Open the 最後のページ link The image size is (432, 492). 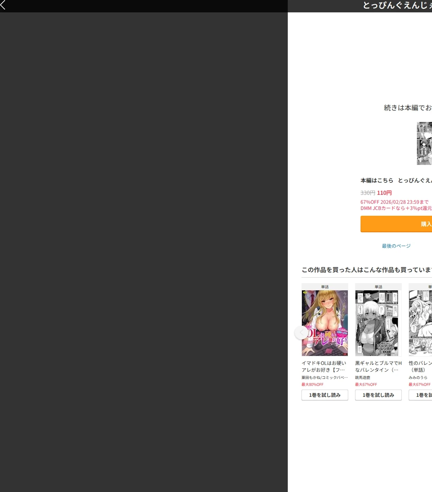396,246
